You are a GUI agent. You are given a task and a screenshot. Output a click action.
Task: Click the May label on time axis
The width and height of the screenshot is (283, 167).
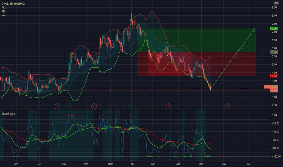coord(201,164)
